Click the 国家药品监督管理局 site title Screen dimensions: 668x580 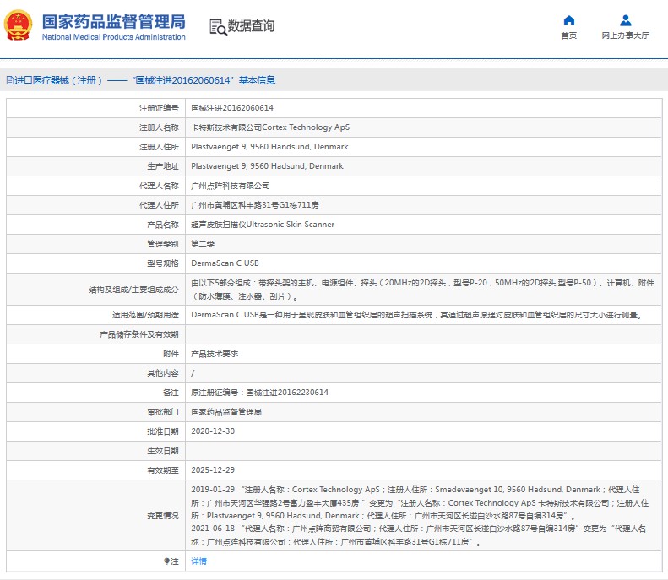pos(114,21)
